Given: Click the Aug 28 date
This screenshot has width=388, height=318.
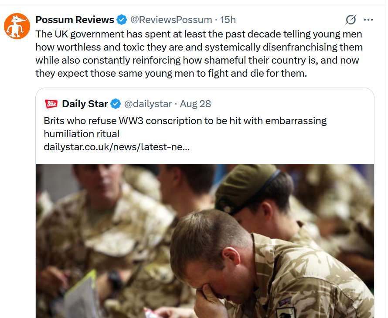Looking at the screenshot, I should click(195, 104).
